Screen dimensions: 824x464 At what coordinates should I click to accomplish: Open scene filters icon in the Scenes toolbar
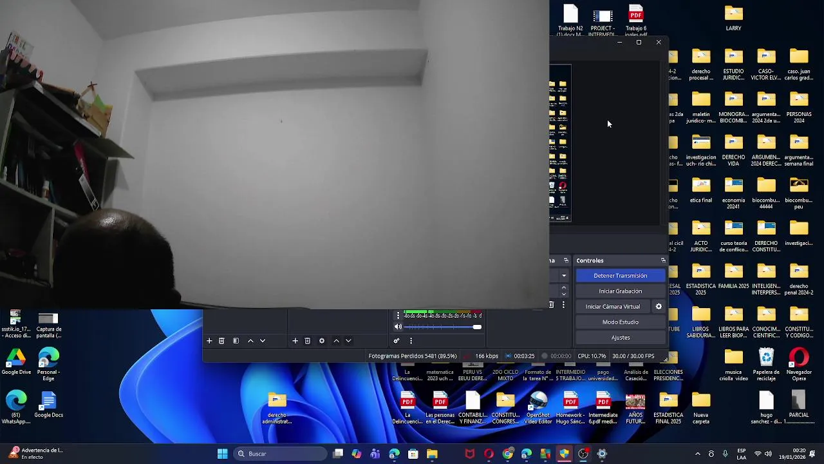click(x=236, y=341)
